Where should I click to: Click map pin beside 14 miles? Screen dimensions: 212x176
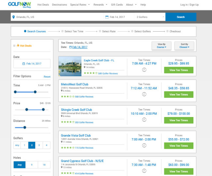(85, 67)
